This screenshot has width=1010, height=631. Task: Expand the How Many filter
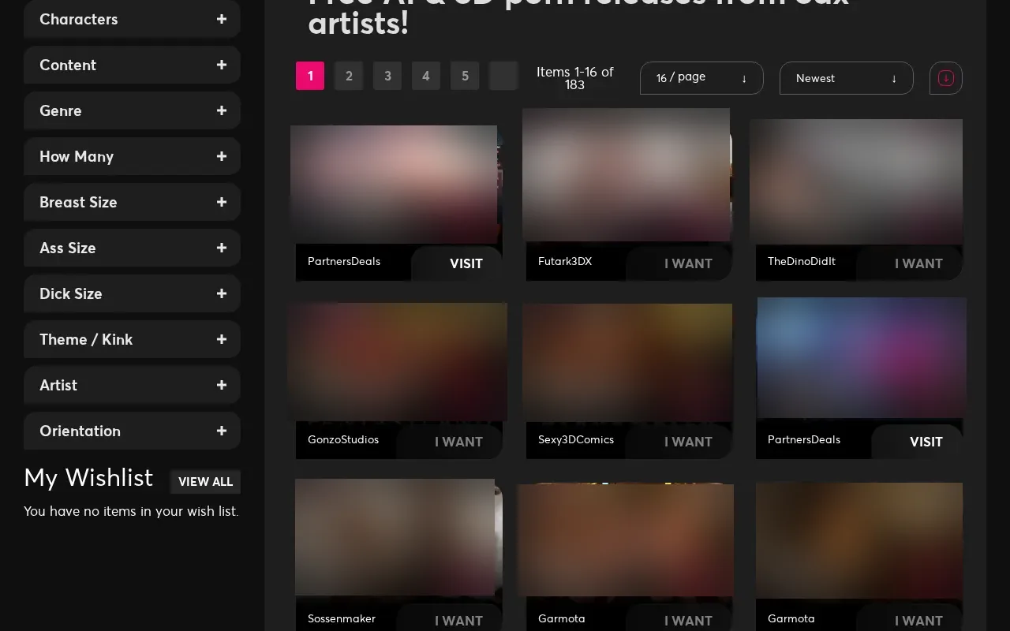(x=132, y=156)
